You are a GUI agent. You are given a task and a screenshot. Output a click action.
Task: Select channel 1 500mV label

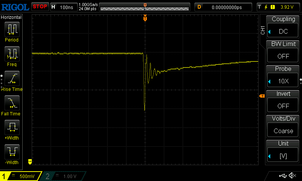(x=27, y=176)
